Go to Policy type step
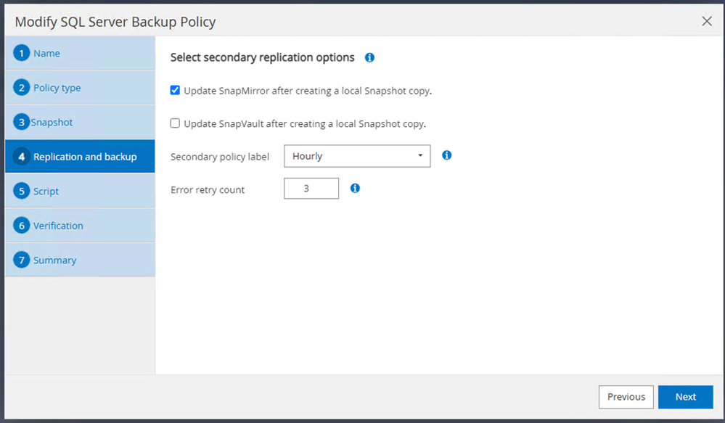 [57, 88]
